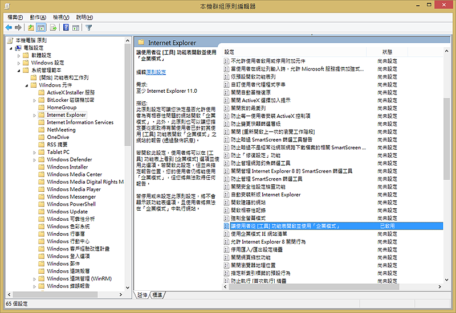456x313 pixels.
Task: Click the NetMeeting folder icon
Action: coord(41,130)
